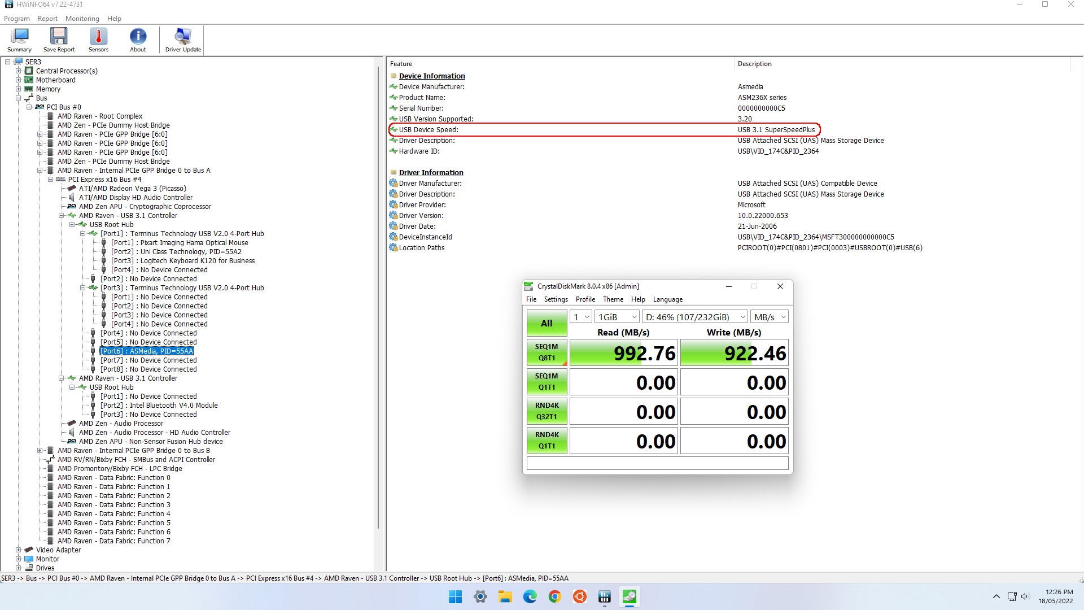Open CrystalDiskMark Settings menu

click(556, 299)
